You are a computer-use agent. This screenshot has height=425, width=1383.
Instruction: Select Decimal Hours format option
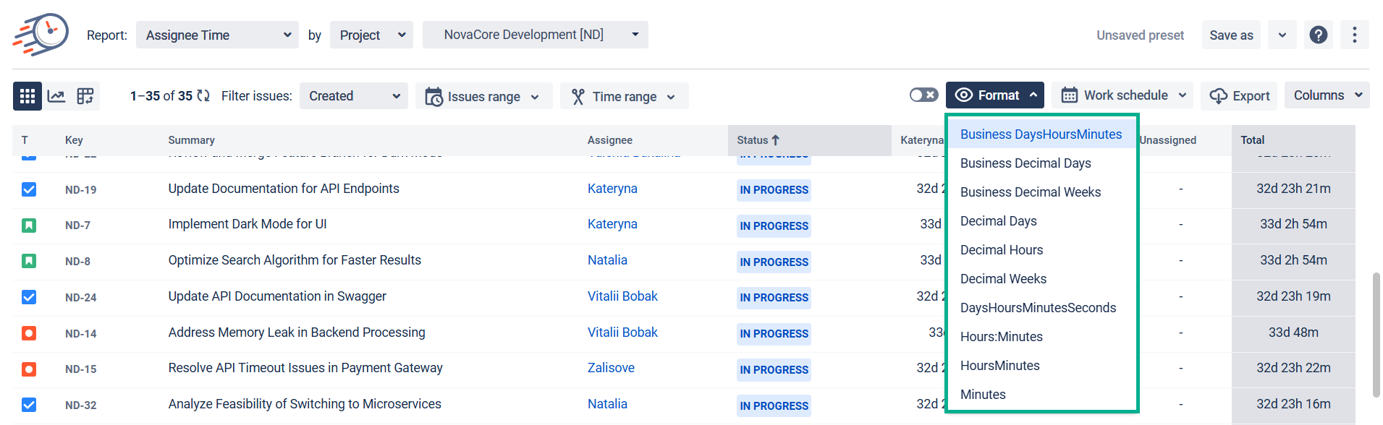click(1002, 250)
